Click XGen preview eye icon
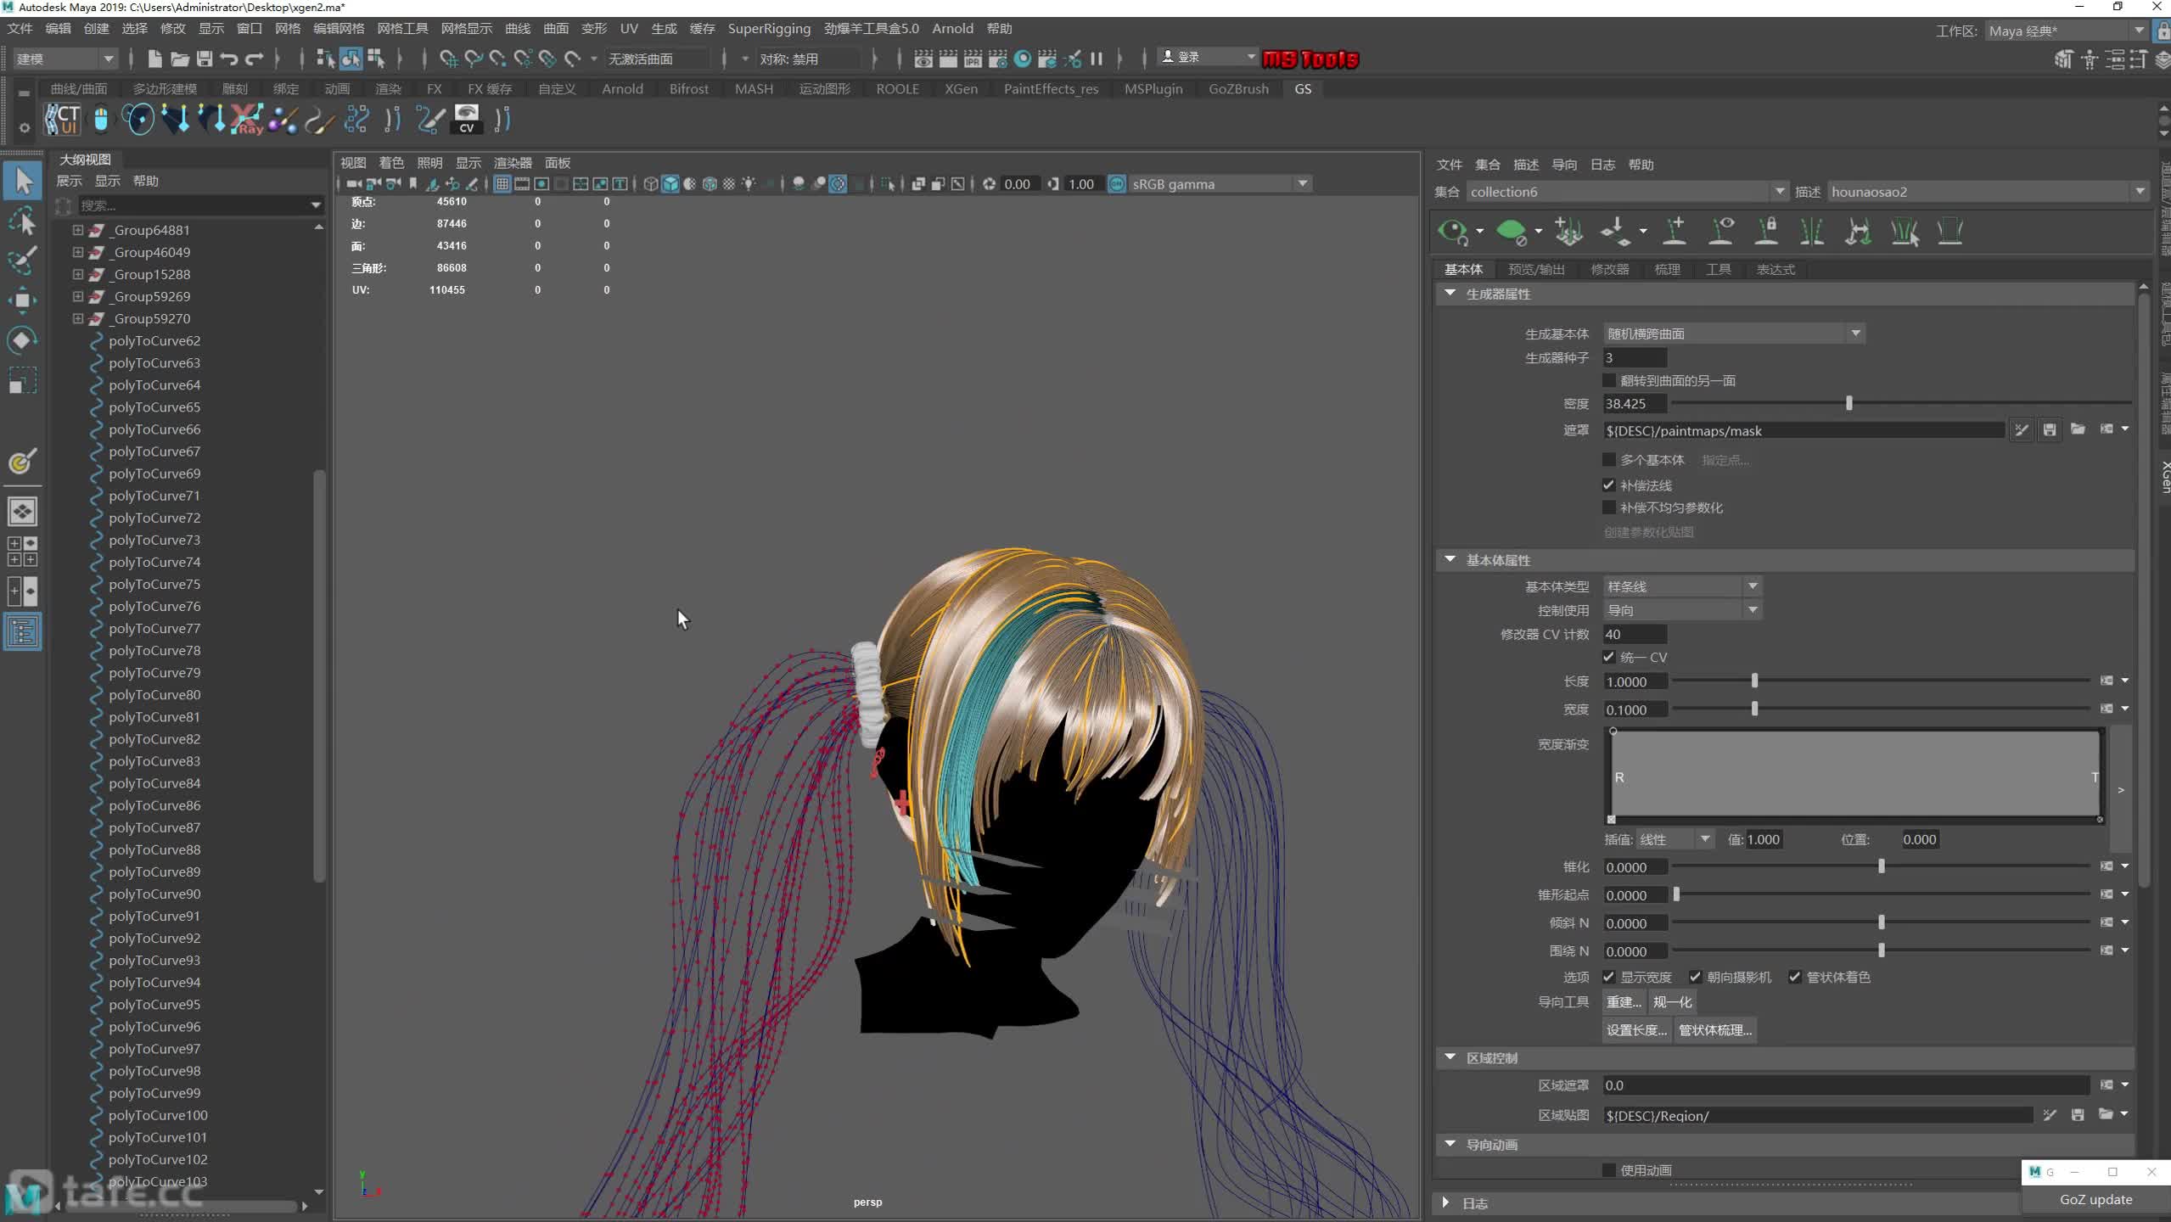This screenshot has height=1222, width=2171. point(1452,231)
